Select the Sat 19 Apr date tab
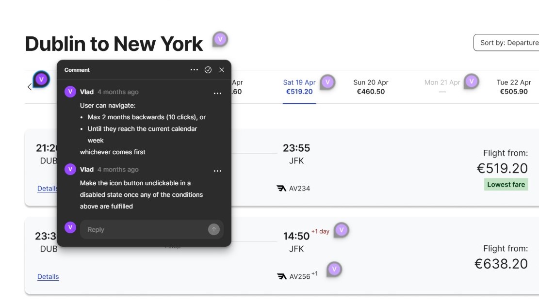Image resolution: width=539 pixels, height=303 pixels. (299, 87)
